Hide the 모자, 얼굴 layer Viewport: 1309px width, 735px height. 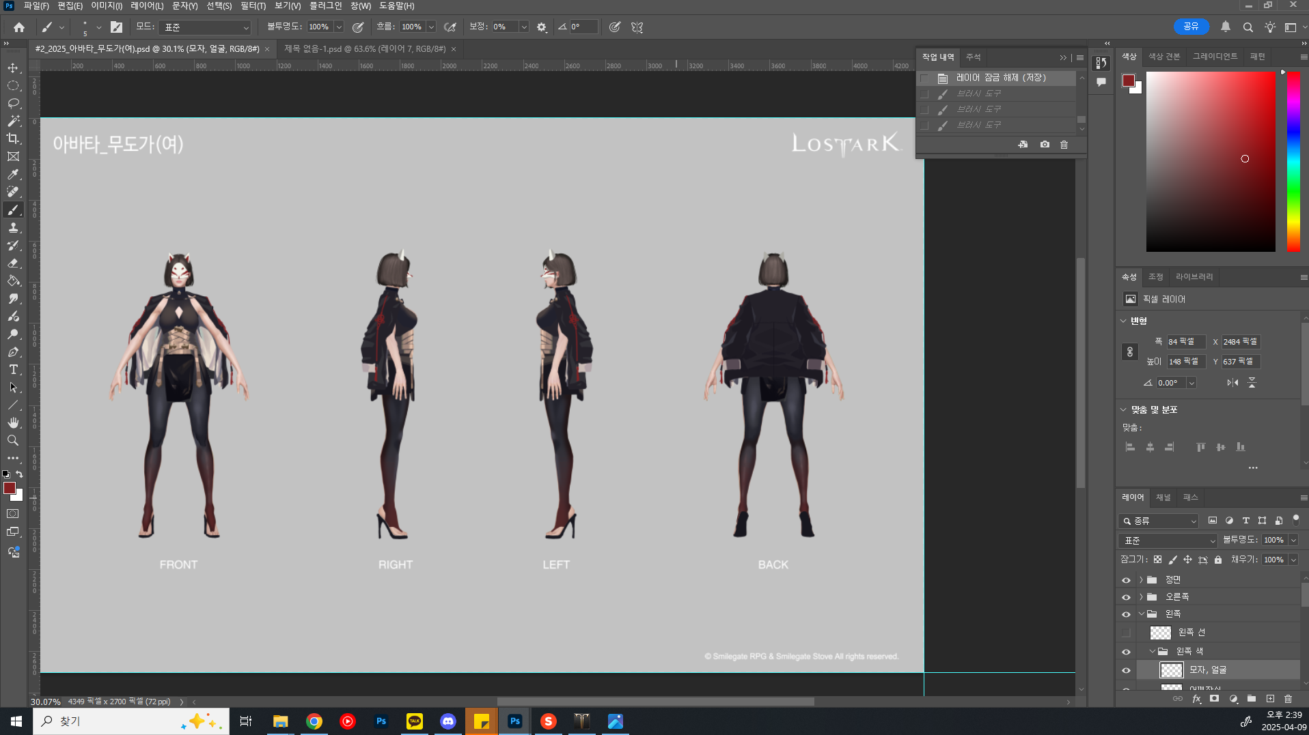[x=1126, y=670]
